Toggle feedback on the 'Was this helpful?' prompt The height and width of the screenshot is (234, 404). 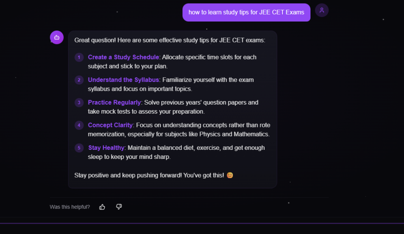click(69, 206)
